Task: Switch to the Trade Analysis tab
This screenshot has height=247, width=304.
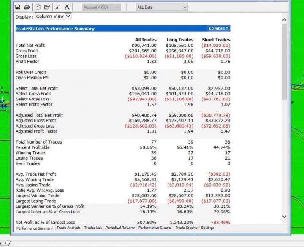Action: click(68, 228)
